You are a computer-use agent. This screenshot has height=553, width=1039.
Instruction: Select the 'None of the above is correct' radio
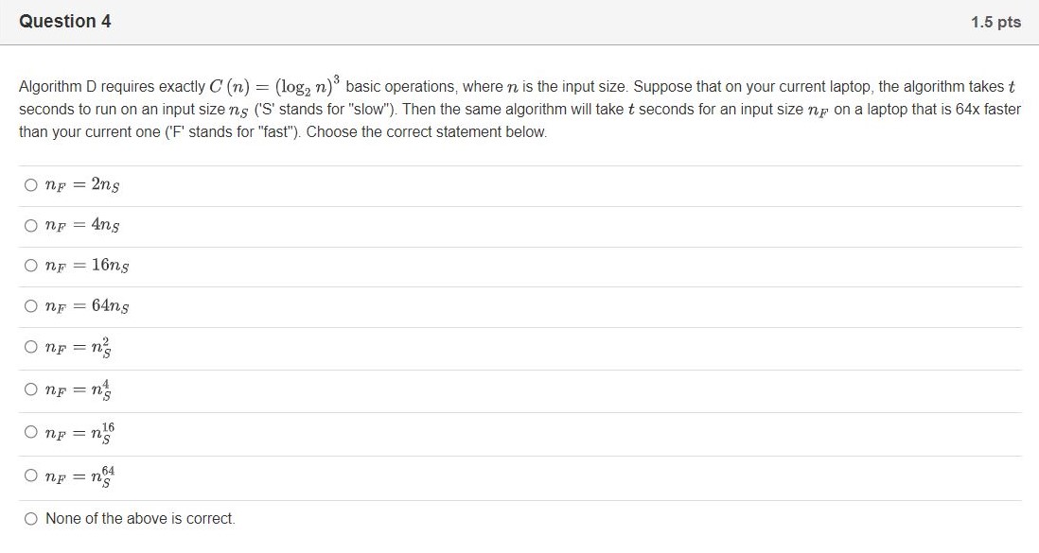tap(31, 518)
